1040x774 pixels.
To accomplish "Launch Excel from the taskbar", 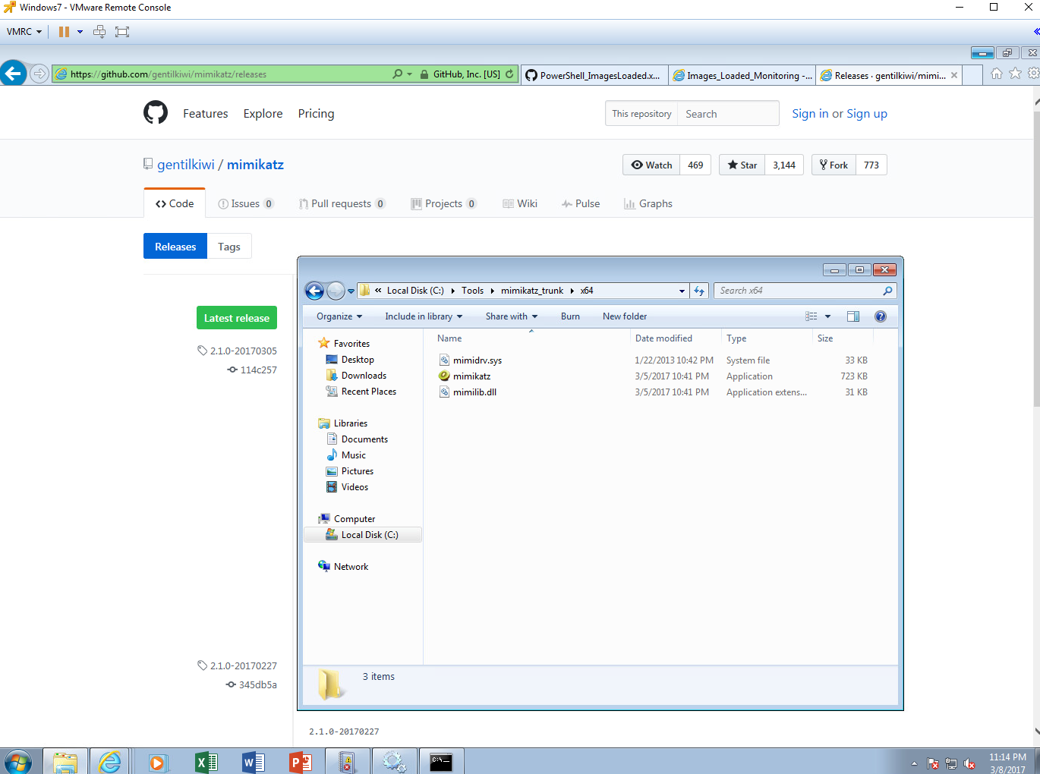I will 206,762.
